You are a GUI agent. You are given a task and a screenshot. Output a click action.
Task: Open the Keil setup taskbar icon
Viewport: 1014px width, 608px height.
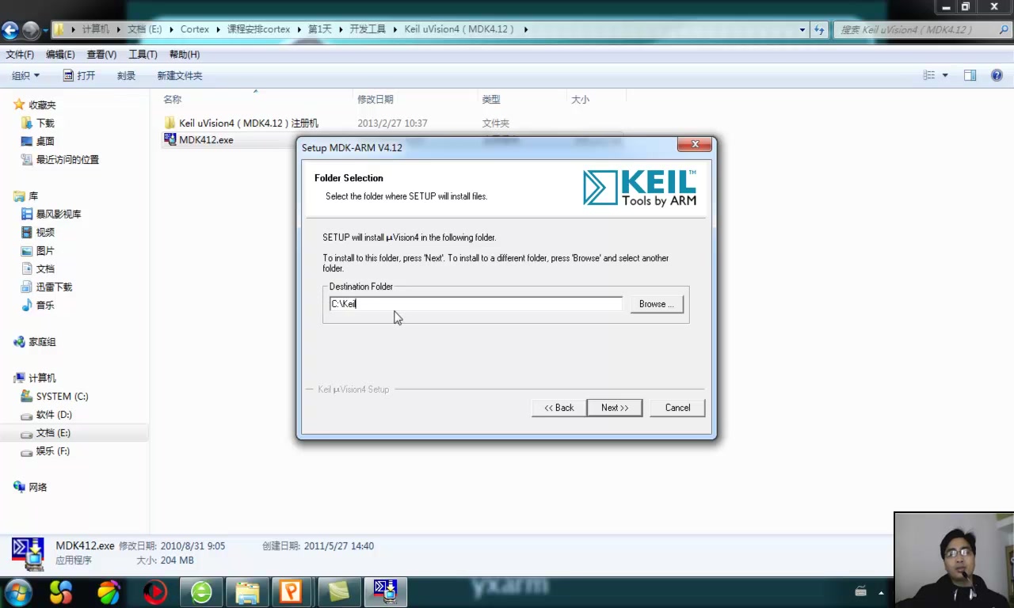(386, 592)
